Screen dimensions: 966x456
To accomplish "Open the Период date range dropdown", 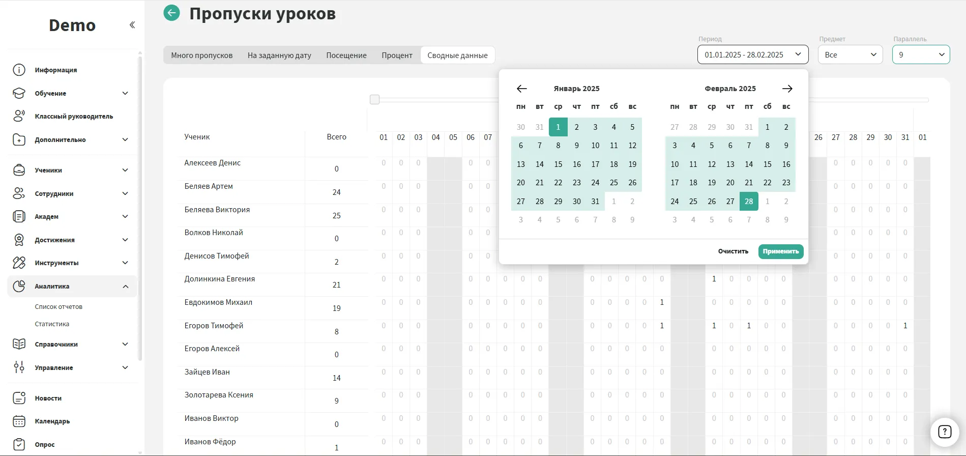I will (752, 54).
